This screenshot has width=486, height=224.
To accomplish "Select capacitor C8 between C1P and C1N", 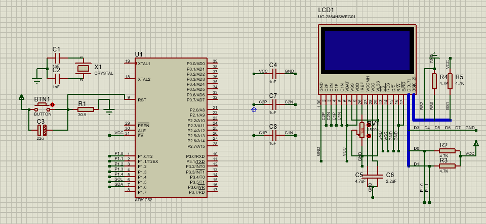I will pos(274,135).
